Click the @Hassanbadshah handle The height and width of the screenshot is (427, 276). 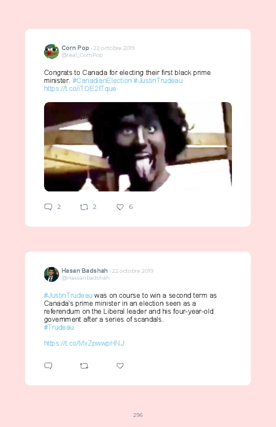(85, 278)
